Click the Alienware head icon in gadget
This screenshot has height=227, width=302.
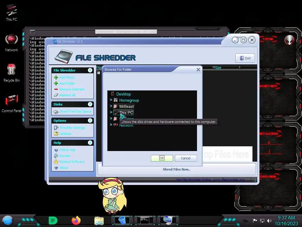coord(290,40)
